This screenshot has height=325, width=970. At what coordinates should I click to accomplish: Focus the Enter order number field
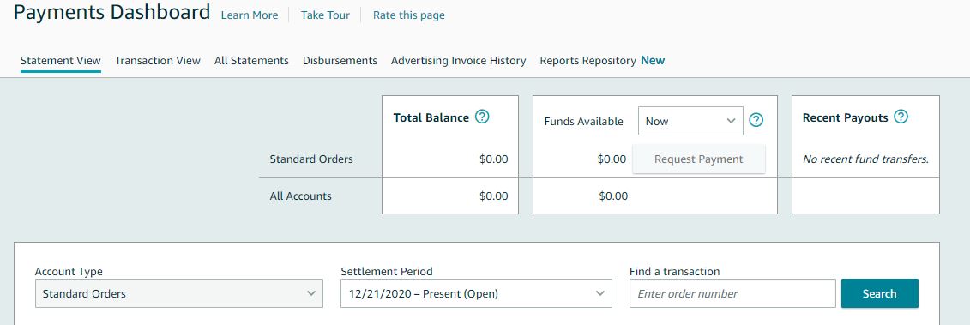[x=733, y=293]
